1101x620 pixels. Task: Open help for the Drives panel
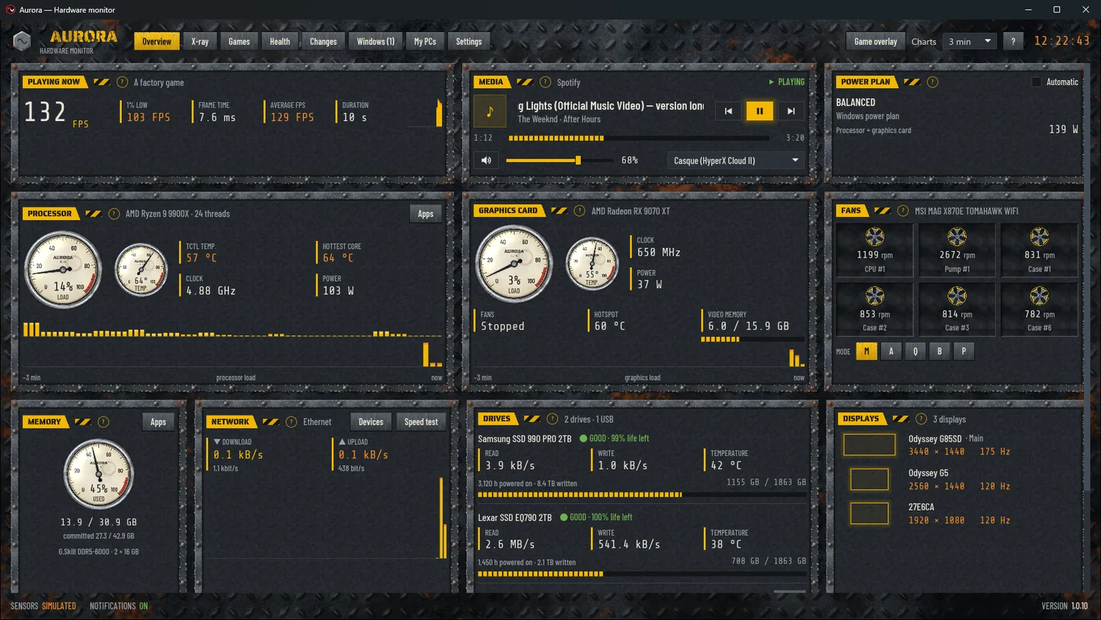pyautogui.click(x=552, y=419)
